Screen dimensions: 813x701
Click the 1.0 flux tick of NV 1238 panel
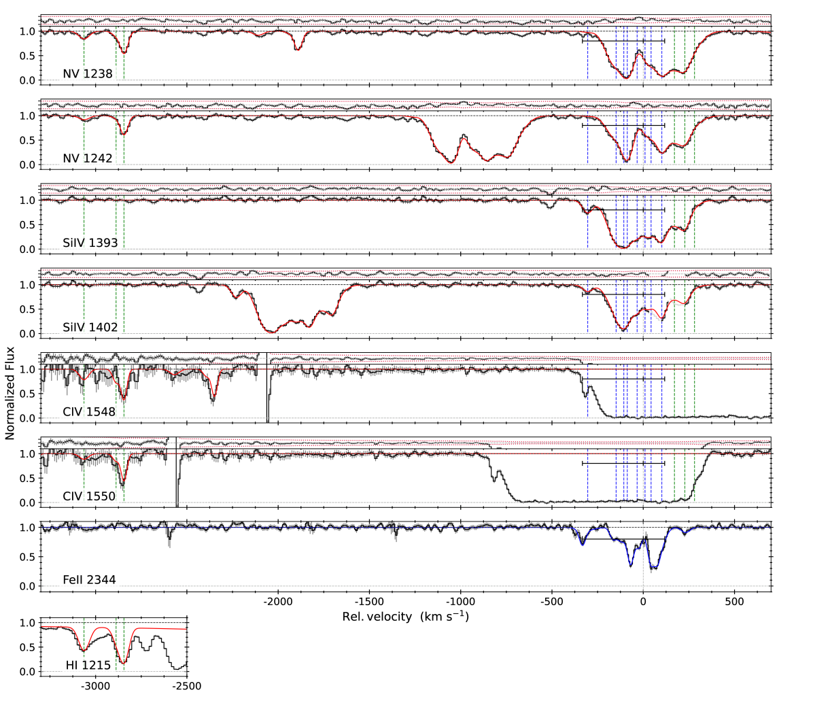(27, 32)
